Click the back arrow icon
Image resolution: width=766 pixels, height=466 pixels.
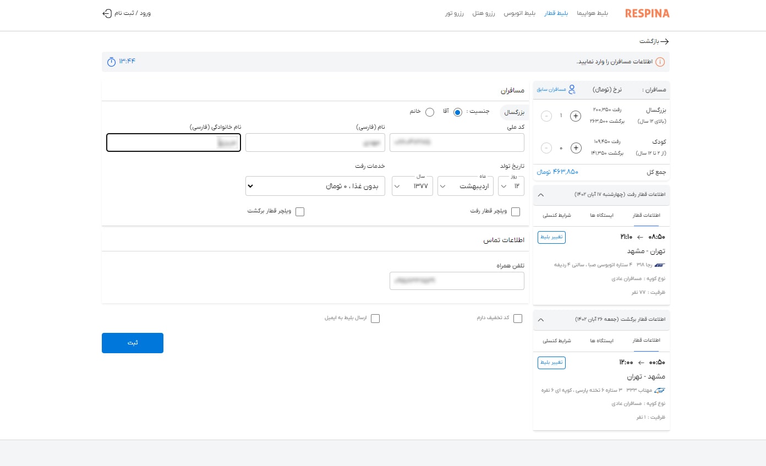pyautogui.click(x=665, y=41)
